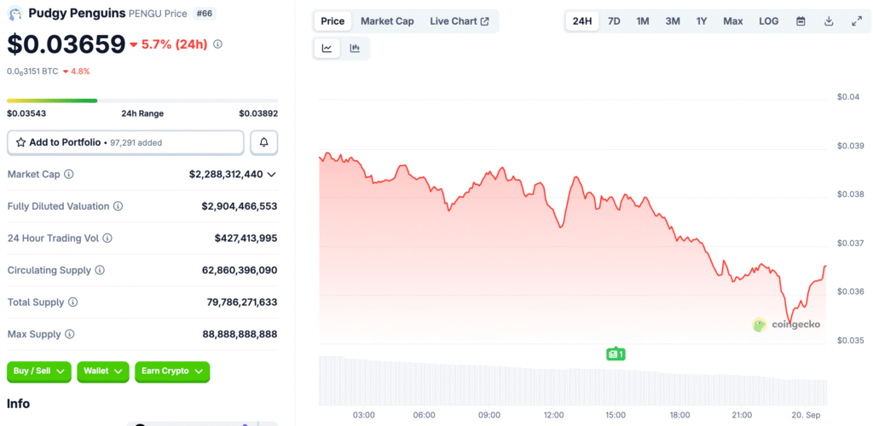
Task: Open the Buy / Sell dropdown
Action: point(38,371)
